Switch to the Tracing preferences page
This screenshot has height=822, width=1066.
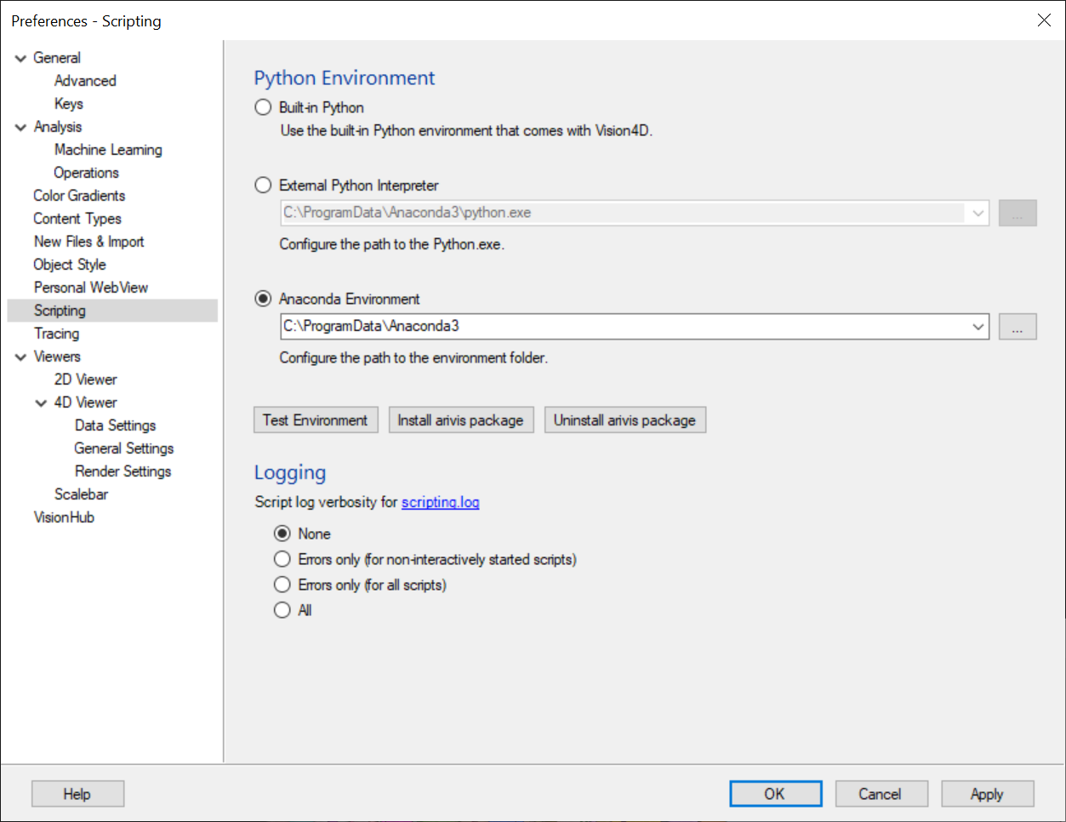coord(56,333)
